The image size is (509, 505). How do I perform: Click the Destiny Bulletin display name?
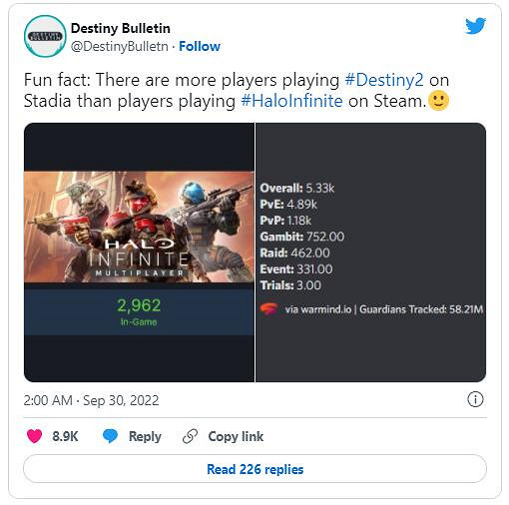pos(121,28)
